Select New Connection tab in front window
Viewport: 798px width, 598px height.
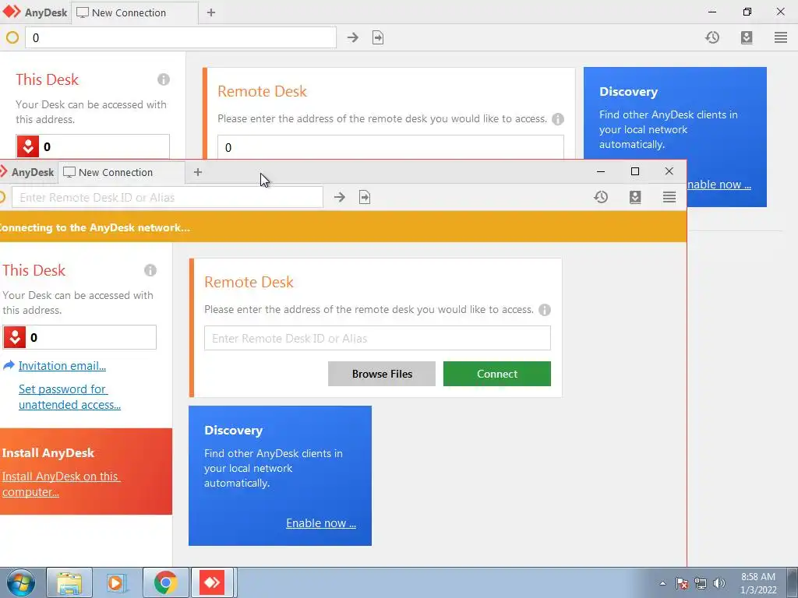point(121,172)
